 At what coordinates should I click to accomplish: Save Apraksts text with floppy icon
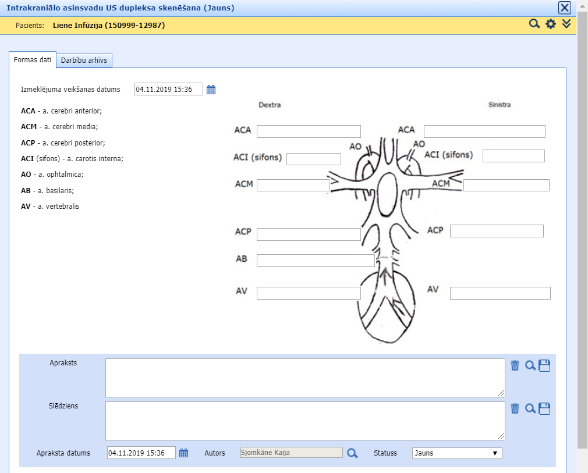click(x=544, y=365)
